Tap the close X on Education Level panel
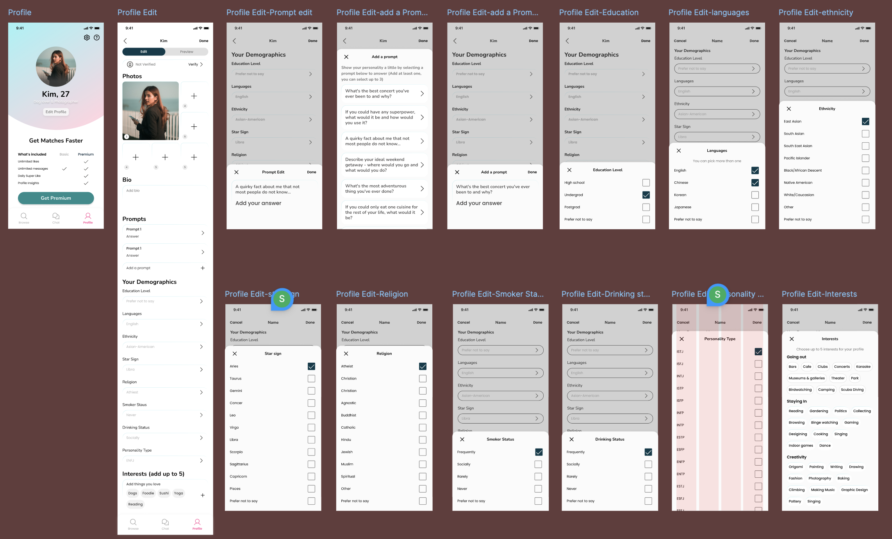This screenshot has width=892, height=539. (569, 170)
